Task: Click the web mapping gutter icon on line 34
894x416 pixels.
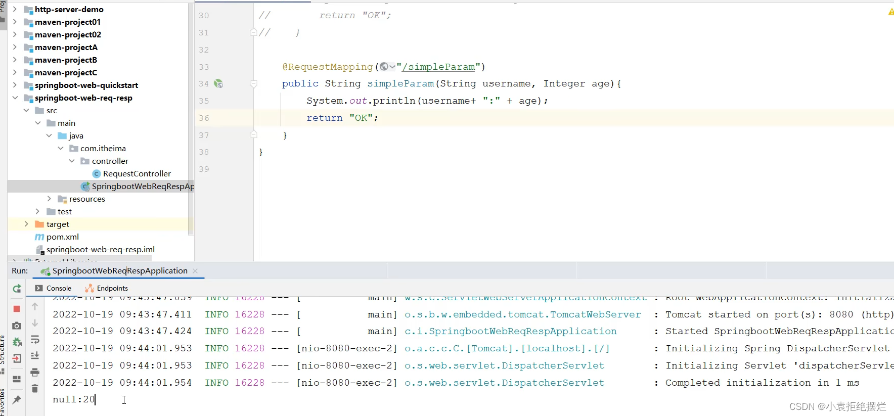Action: 218,83
